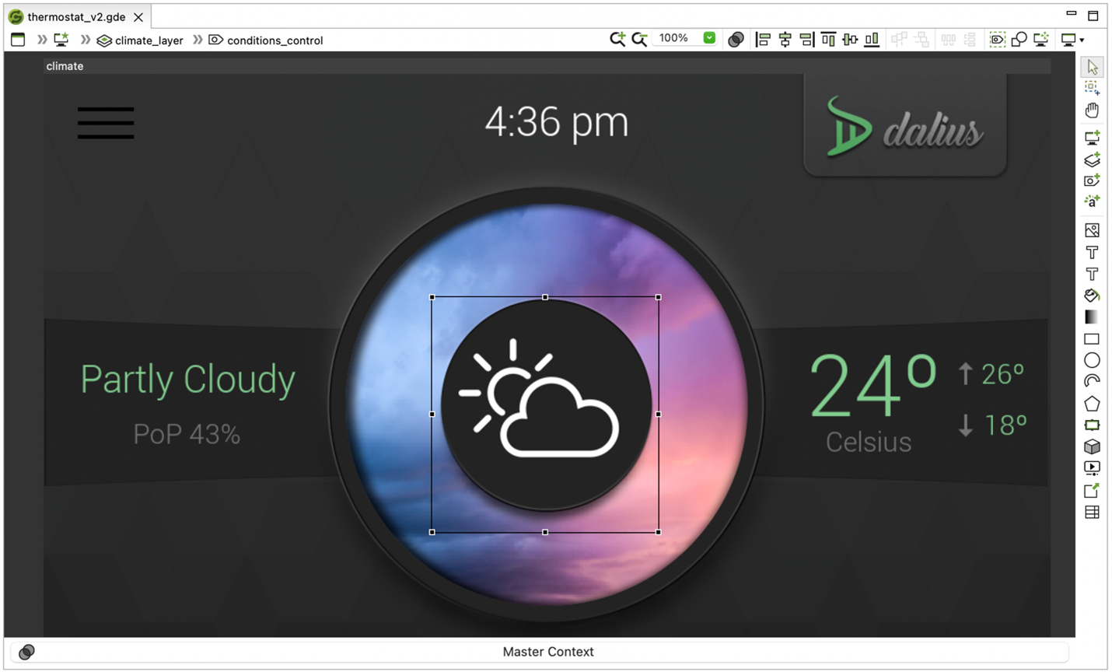This screenshot has width=1112, height=672.
Task: Open the display target dropdown at top right
Action: click(x=1071, y=38)
